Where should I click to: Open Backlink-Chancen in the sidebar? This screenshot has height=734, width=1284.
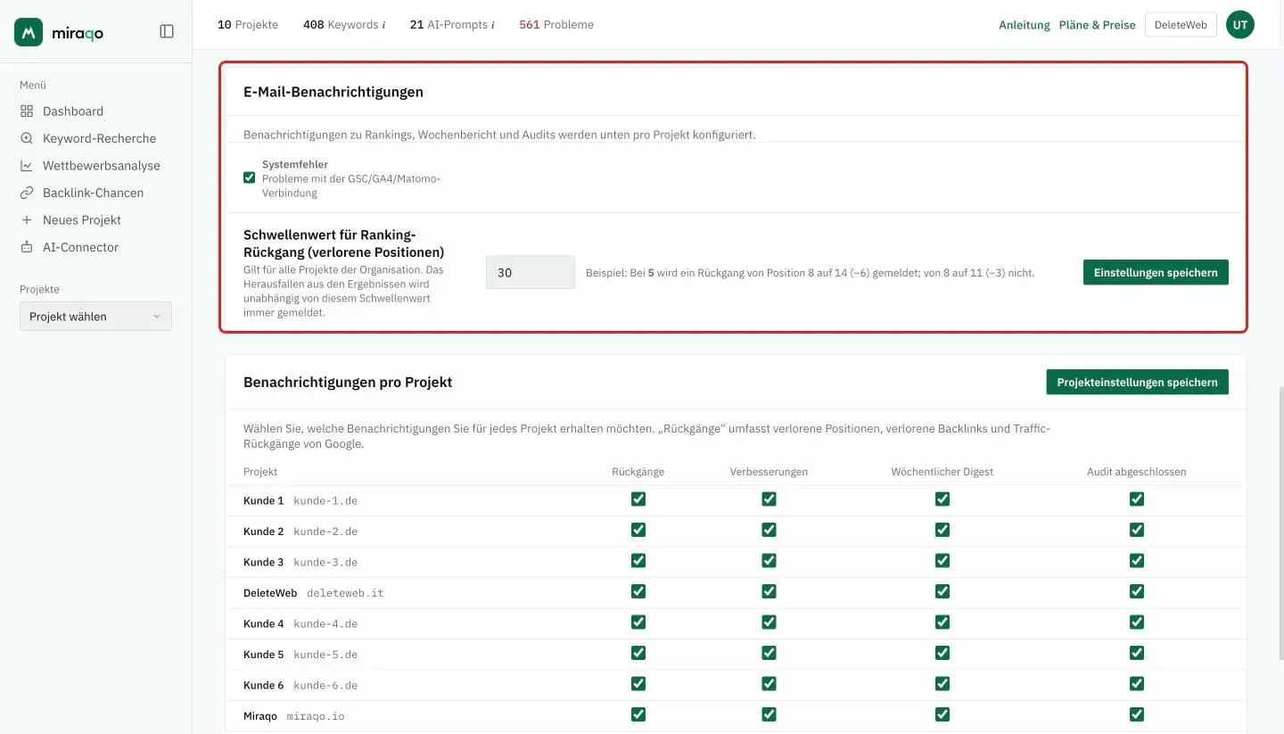tap(93, 193)
